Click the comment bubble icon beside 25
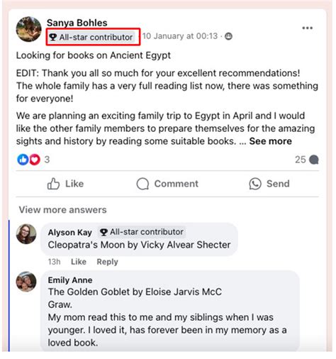This screenshot has height=359, width=336. pyautogui.click(x=314, y=160)
